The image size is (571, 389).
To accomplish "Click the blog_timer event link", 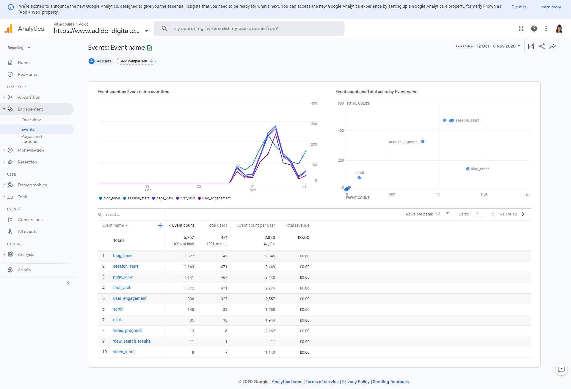I will (x=123, y=256).
